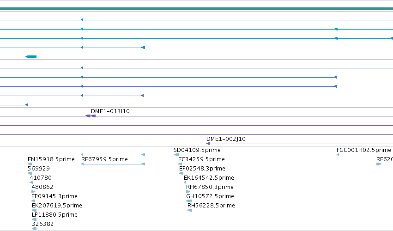Click the RH67850.3prime label
This screenshot has height=231, width=393.
coord(210,187)
